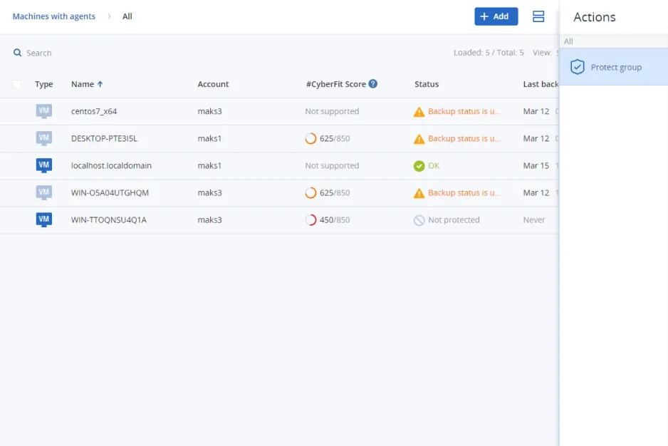Click the search magnifier icon
Screen dimensions: 668x446
[x=18, y=53]
